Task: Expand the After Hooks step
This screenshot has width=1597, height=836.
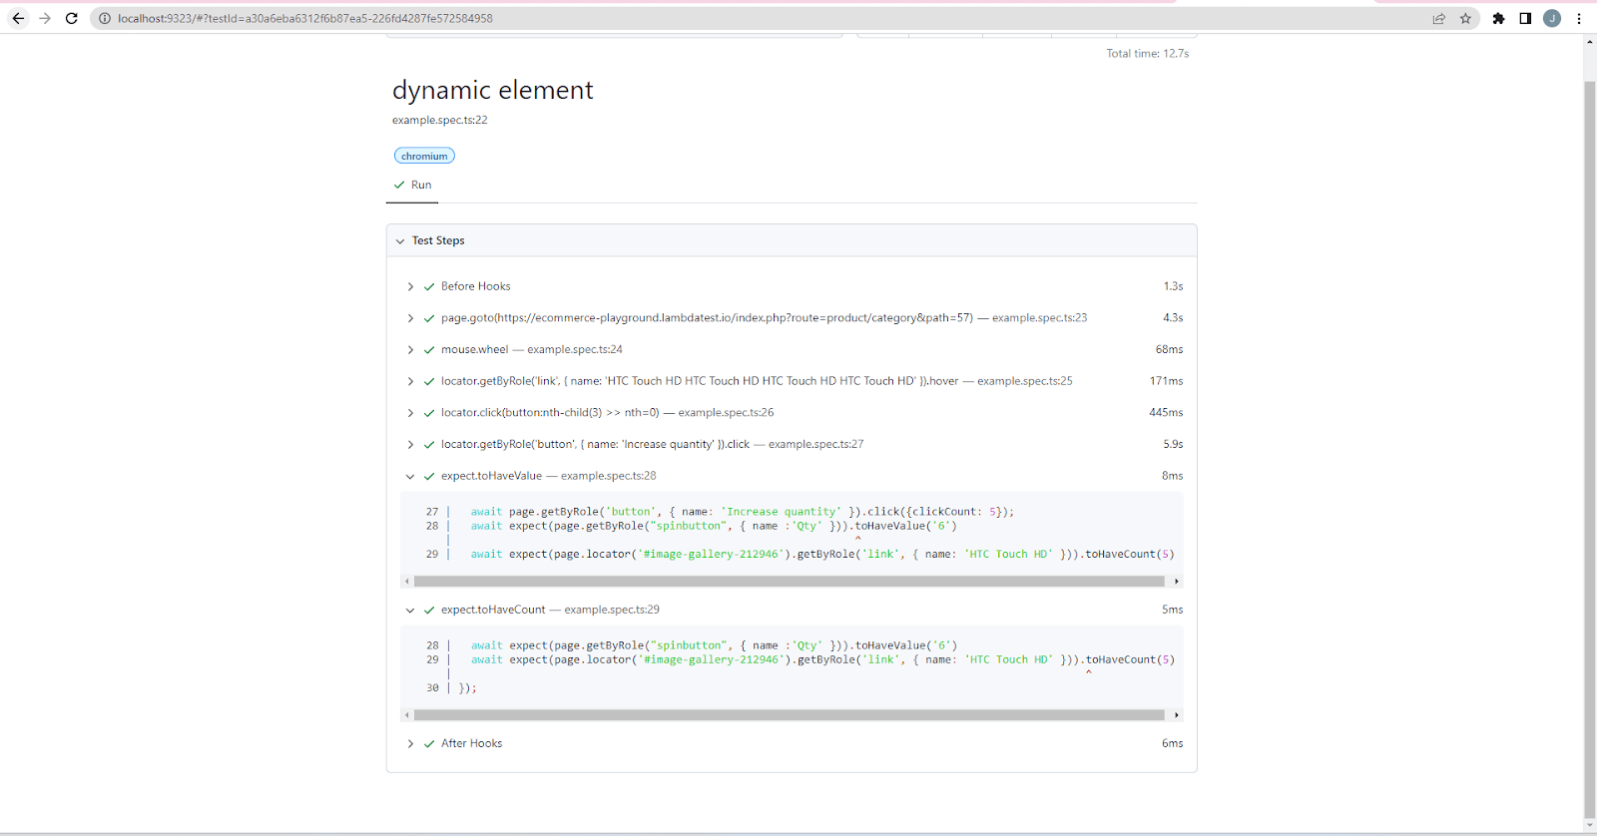Action: tap(410, 744)
